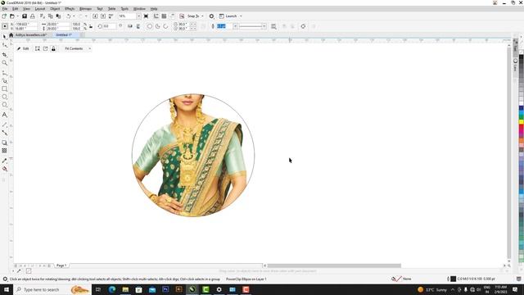Select the Connector tool
524x295 pixels.
5,133
